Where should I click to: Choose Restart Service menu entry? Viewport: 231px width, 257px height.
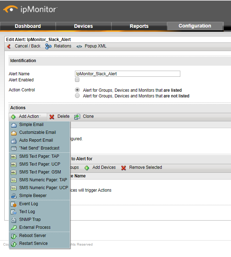pos(39,243)
